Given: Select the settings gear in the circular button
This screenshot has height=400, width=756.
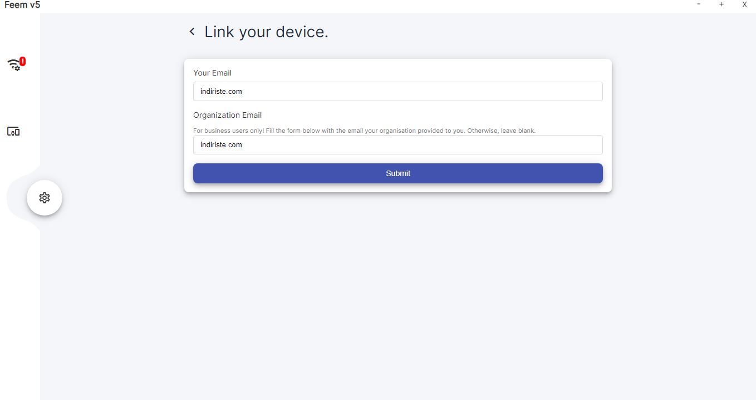Looking at the screenshot, I should click(45, 198).
